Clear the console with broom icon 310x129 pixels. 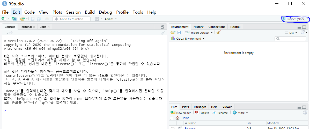[x=163, y=33]
